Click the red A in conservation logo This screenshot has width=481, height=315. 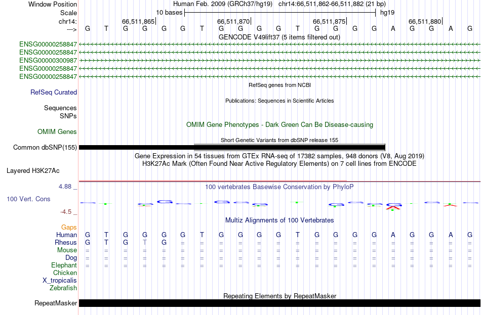(393, 208)
